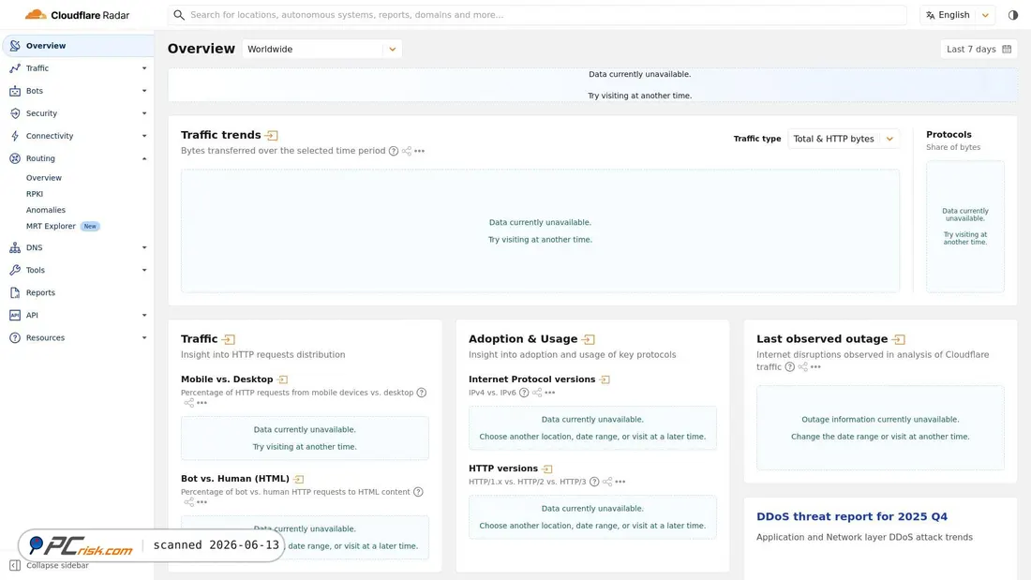Click the Traffic trends heading link
The height and width of the screenshot is (580, 1031).
tap(221, 135)
